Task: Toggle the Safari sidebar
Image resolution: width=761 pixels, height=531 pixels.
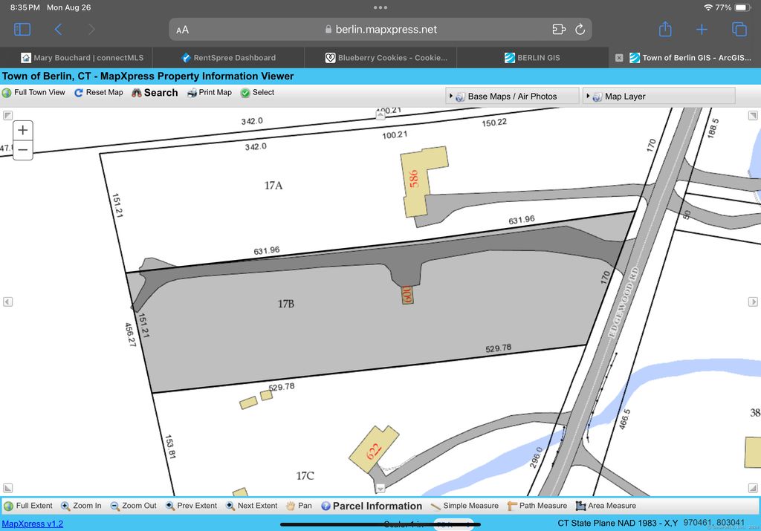Action: pyautogui.click(x=22, y=30)
